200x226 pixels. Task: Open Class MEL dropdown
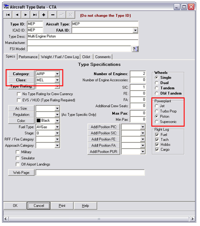coord(57,80)
